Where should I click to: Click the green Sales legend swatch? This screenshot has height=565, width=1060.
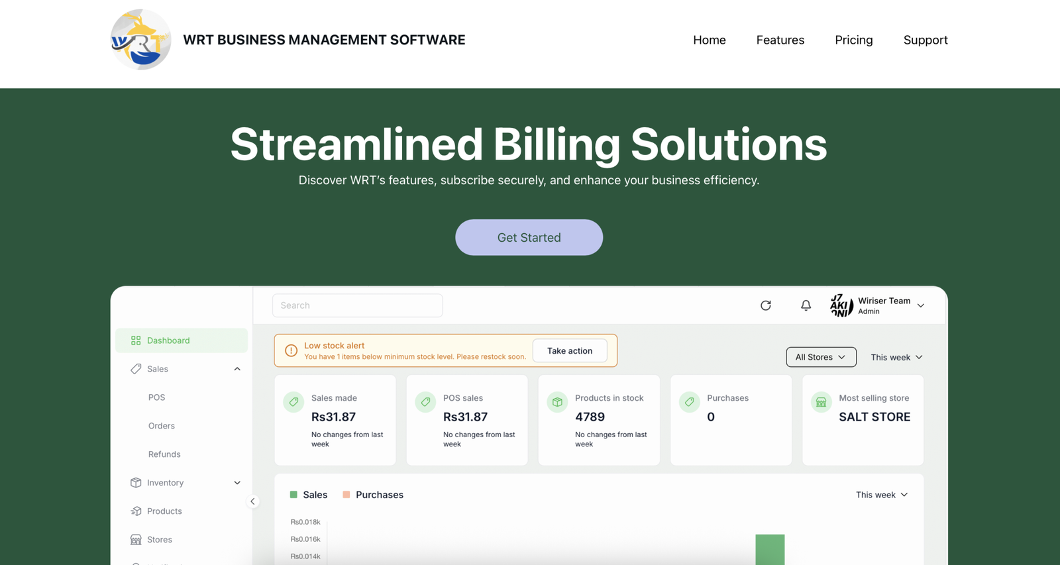pos(293,495)
